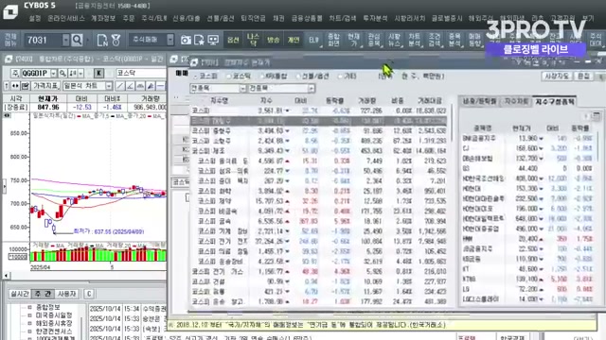Screen dimensions: 606x340
Task: Select the 코스닥 radio button
Action: pos(229,76)
